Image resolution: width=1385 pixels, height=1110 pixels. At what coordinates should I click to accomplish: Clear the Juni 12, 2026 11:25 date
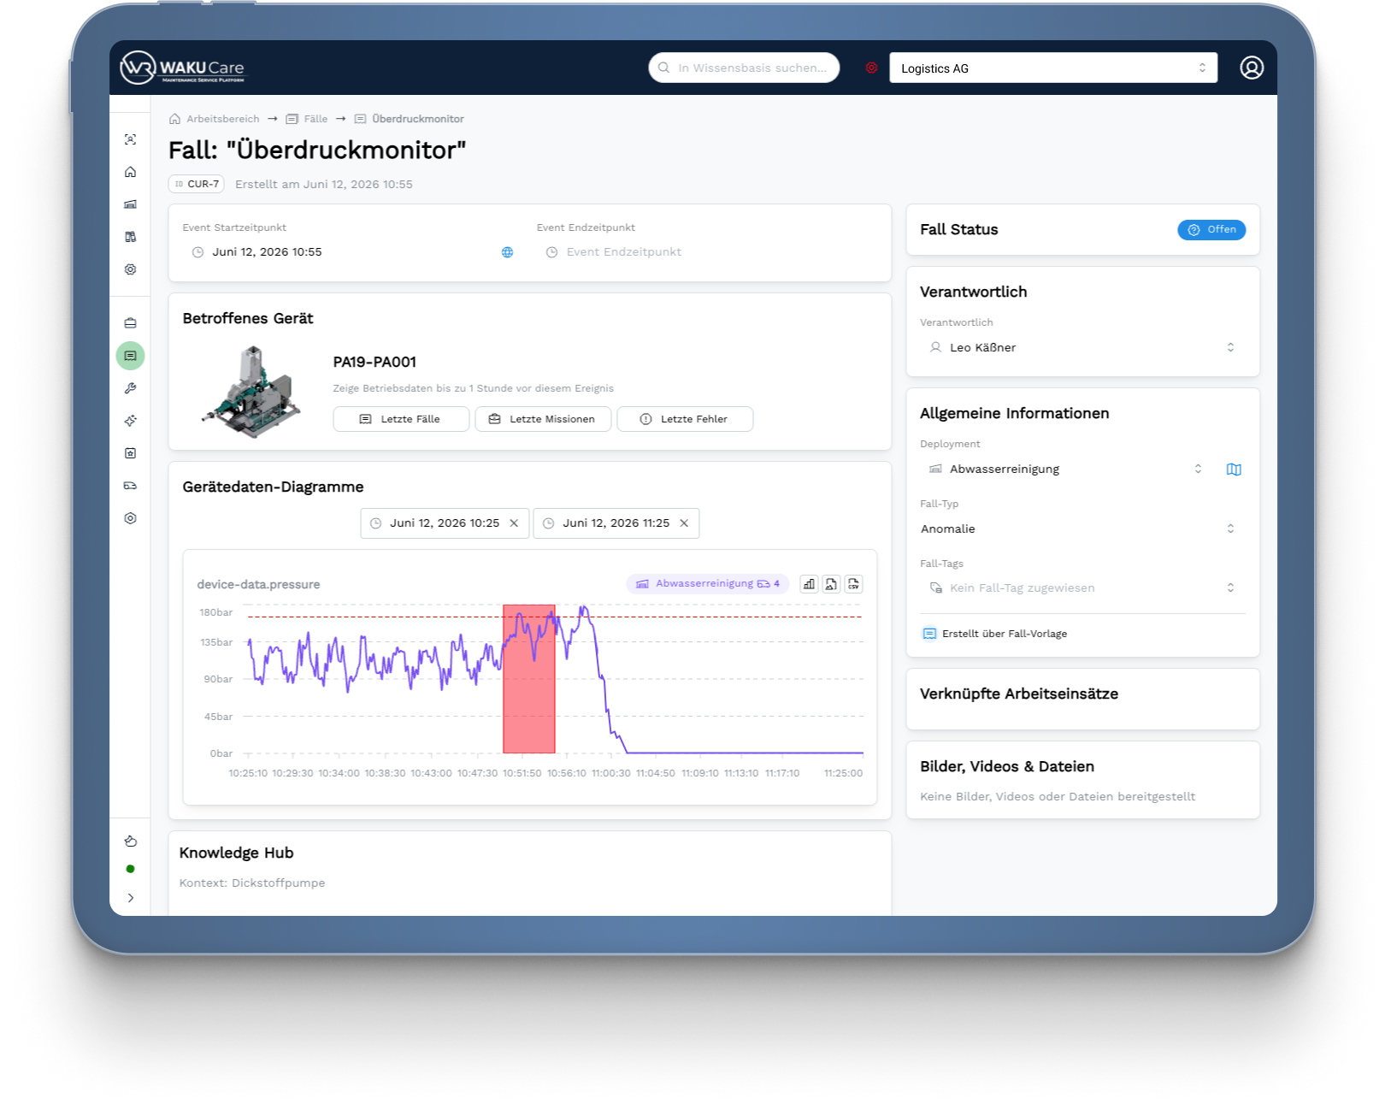pos(684,523)
